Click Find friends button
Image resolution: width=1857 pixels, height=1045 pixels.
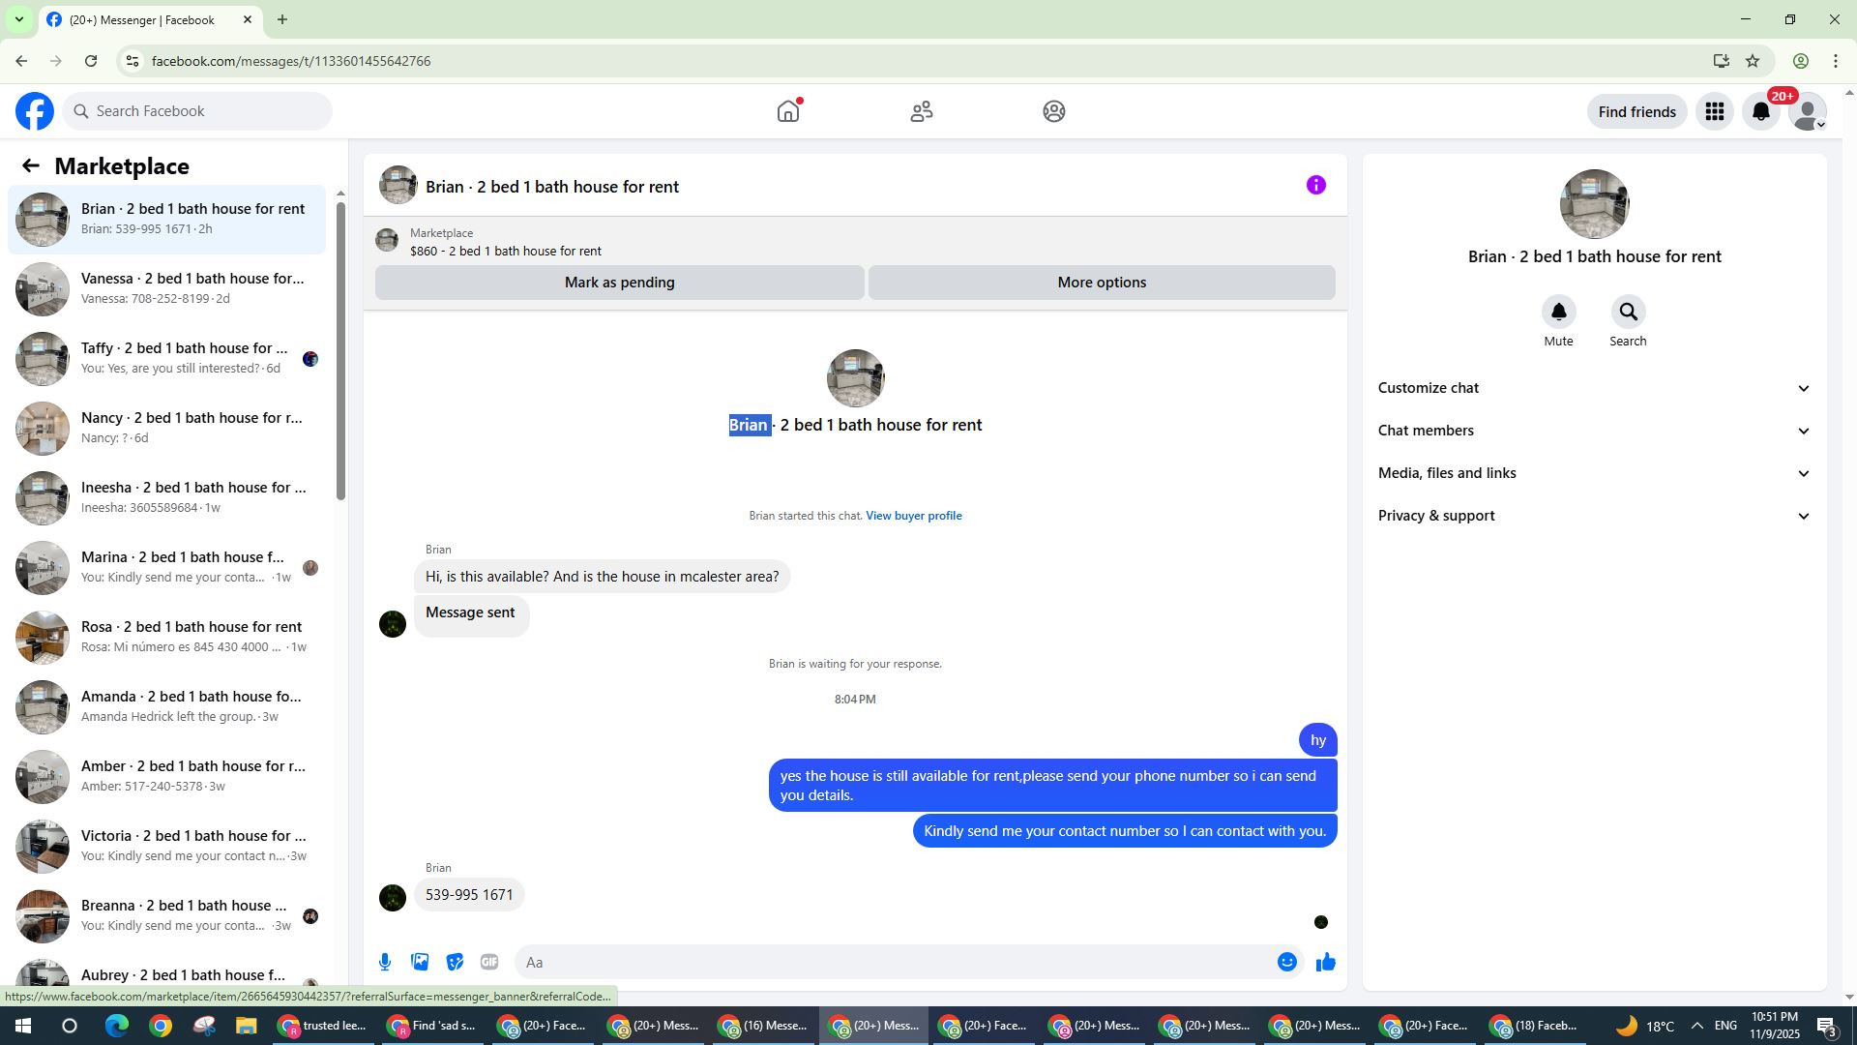click(x=1636, y=112)
